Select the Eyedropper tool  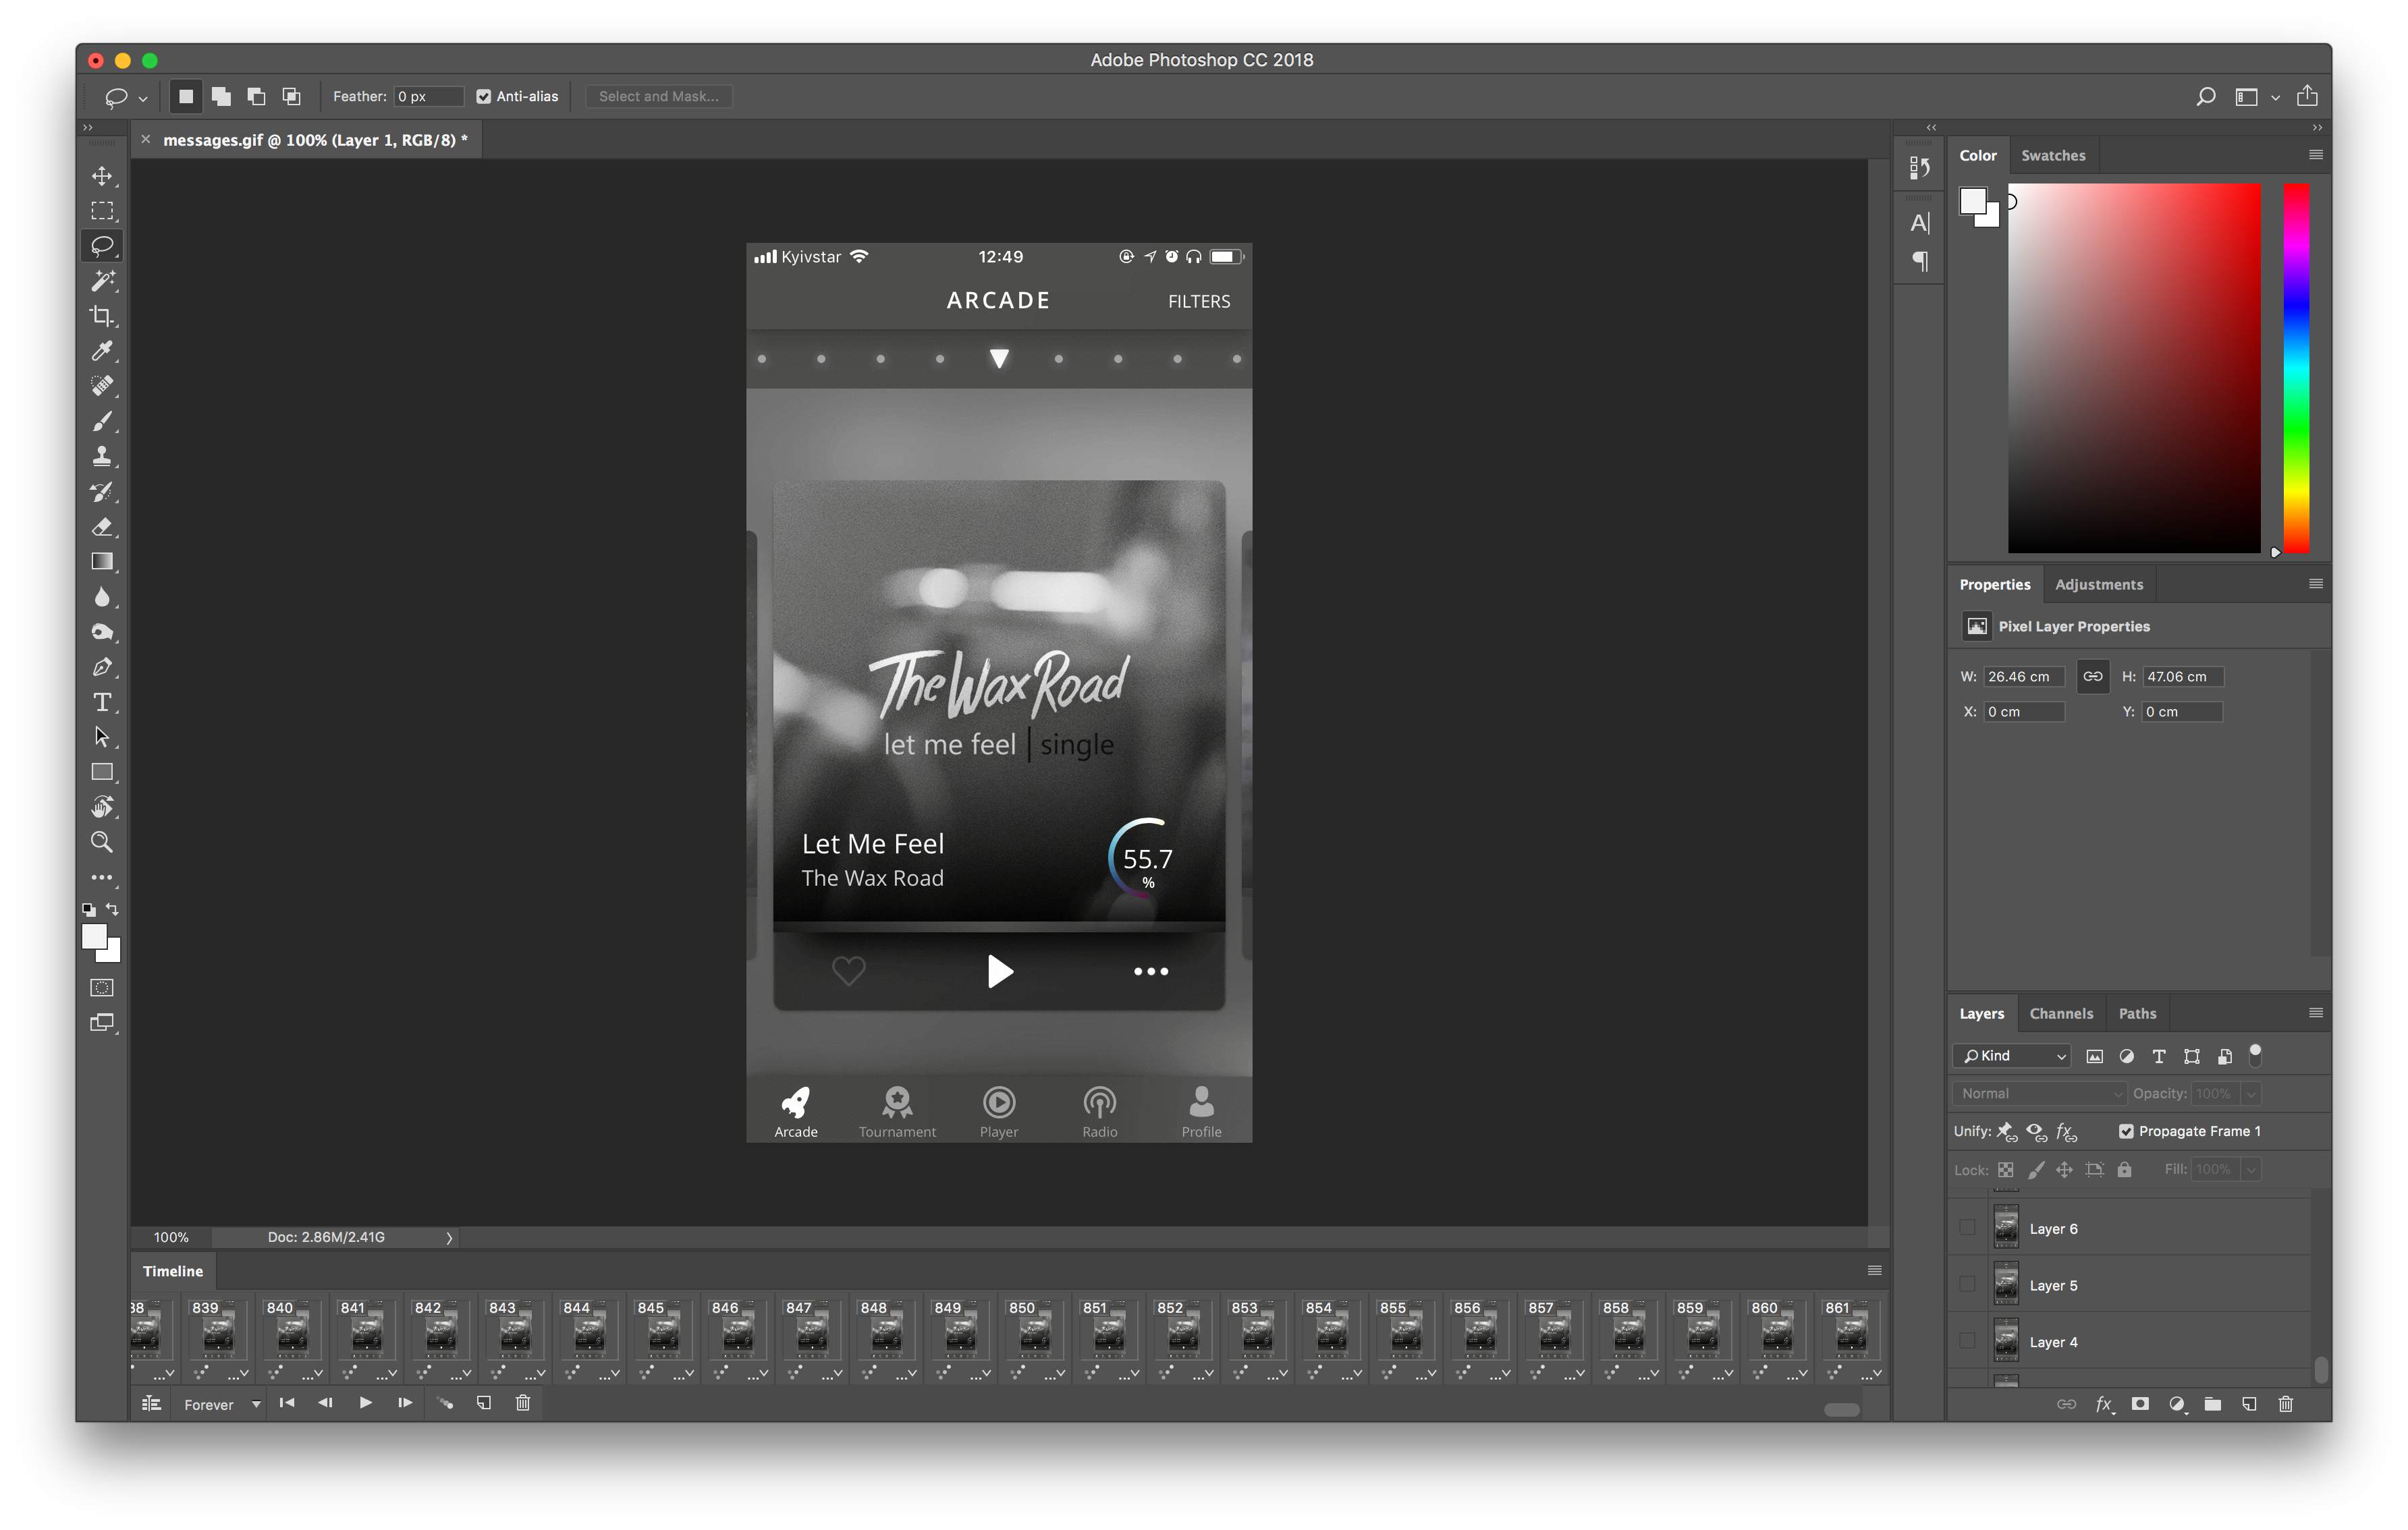[102, 351]
